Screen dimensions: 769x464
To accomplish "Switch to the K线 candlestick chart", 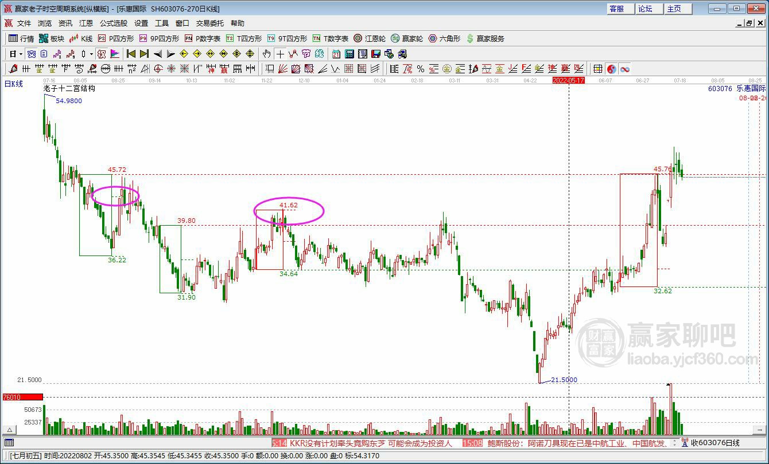I will [81, 38].
